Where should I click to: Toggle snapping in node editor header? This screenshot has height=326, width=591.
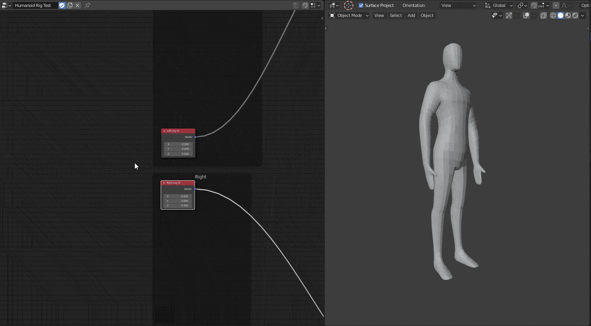coord(305,5)
